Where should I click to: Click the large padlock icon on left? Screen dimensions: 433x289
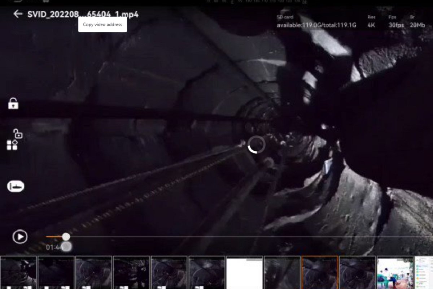pyautogui.click(x=13, y=104)
